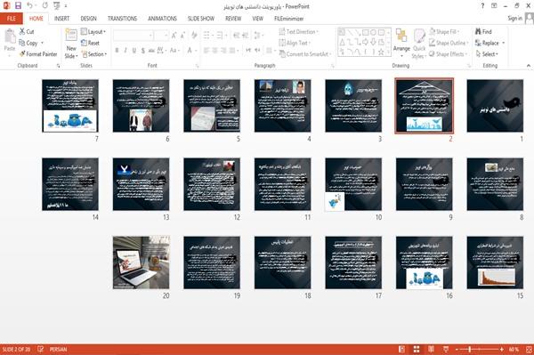Screen dimensions: 534x355
Task: Click the Format Painter brush icon
Action: click(22, 53)
